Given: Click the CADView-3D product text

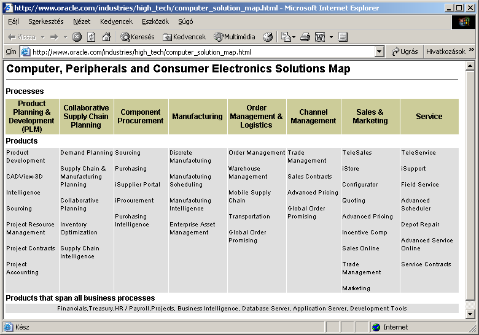Looking at the screenshot, I should tap(25, 176).
